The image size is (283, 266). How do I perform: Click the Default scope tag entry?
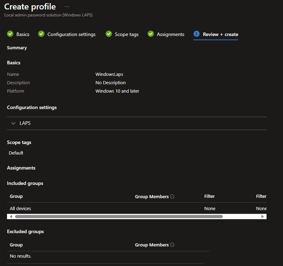click(x=16, y=153)
